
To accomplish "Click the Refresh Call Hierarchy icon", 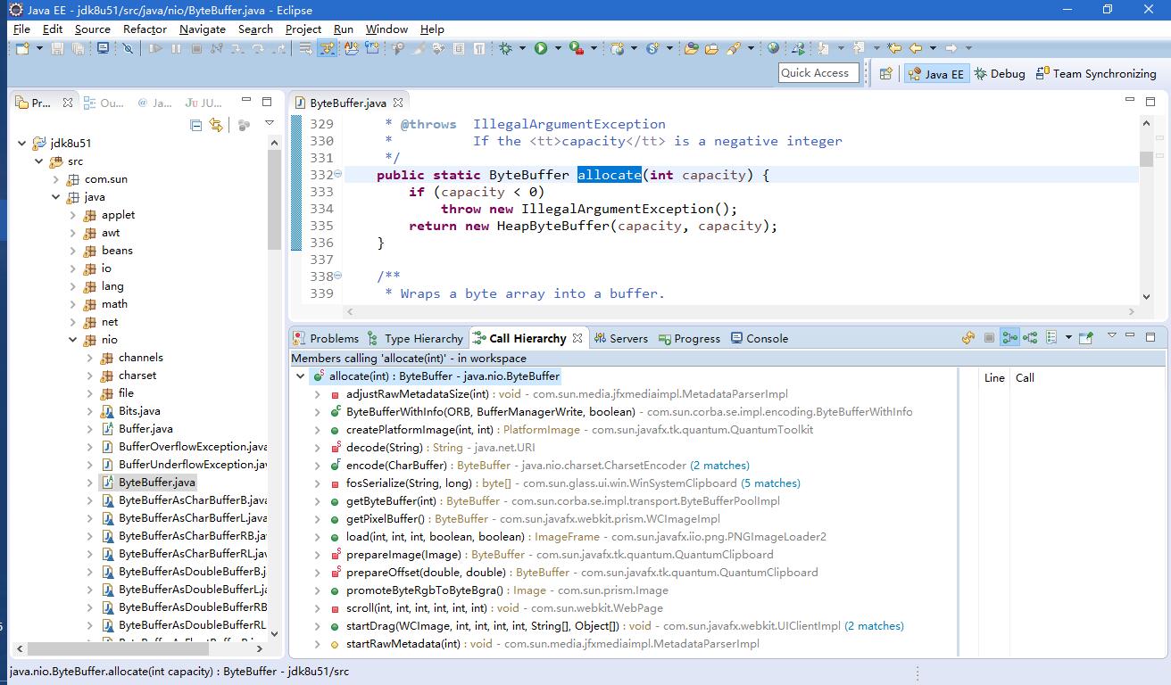I will [x=968, y=337].
